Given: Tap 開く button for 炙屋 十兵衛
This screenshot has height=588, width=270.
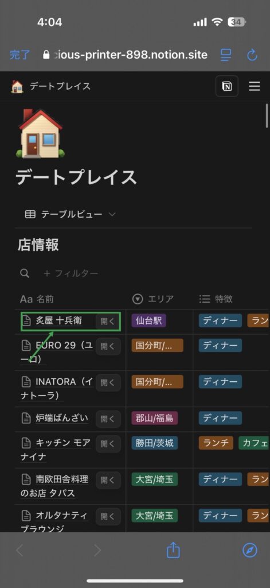Looking at the screenshot, I should point(107,322).
